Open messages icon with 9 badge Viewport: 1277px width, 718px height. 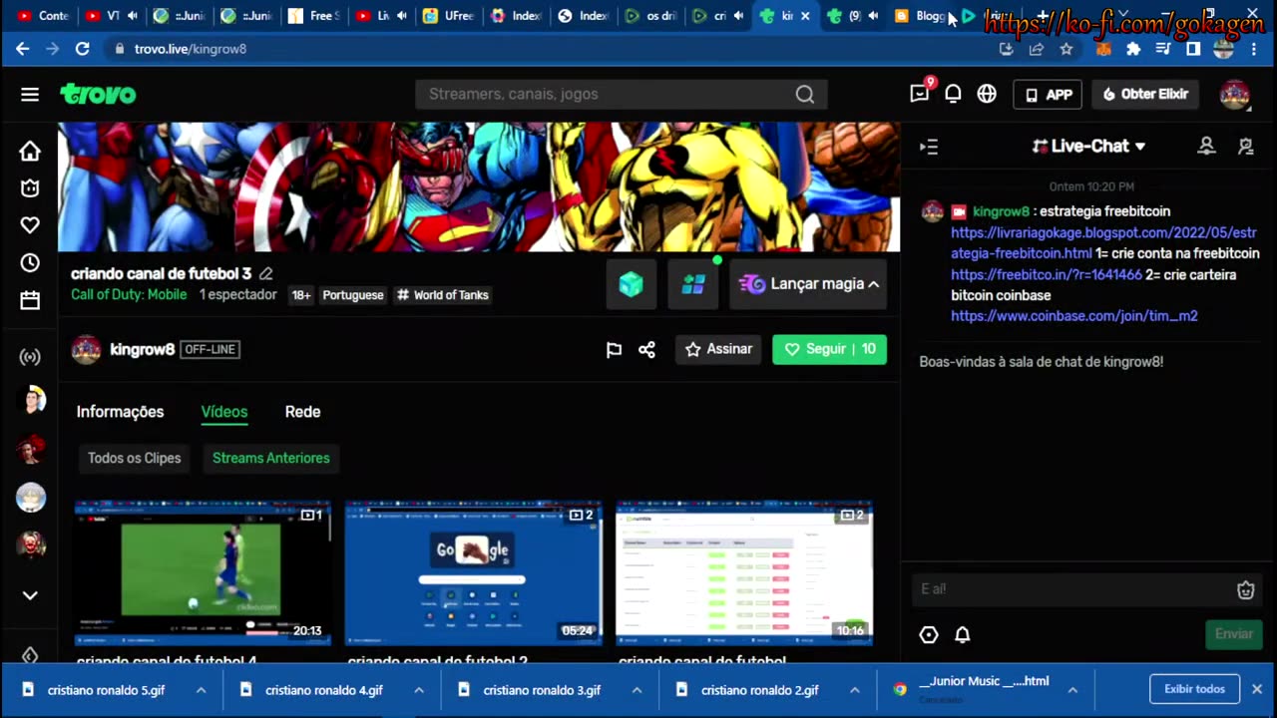[x=920, y=93]
